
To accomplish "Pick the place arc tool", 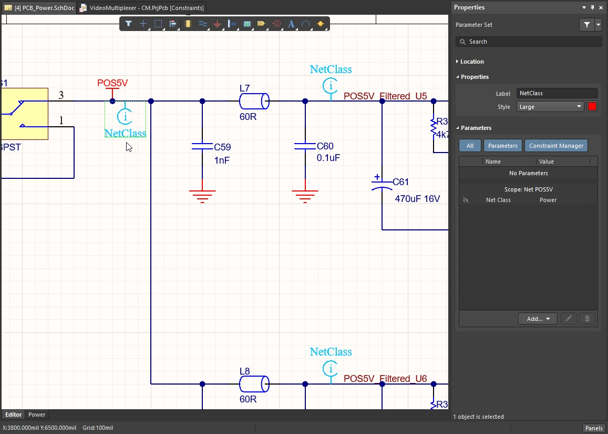I will (x=306, y=24).
